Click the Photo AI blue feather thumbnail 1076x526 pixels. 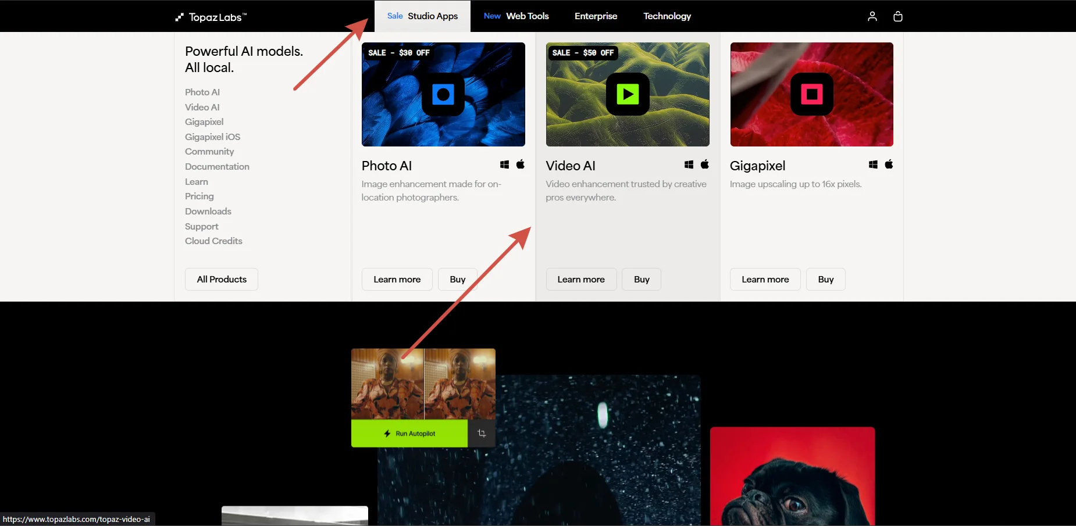[x=443, y=94]
